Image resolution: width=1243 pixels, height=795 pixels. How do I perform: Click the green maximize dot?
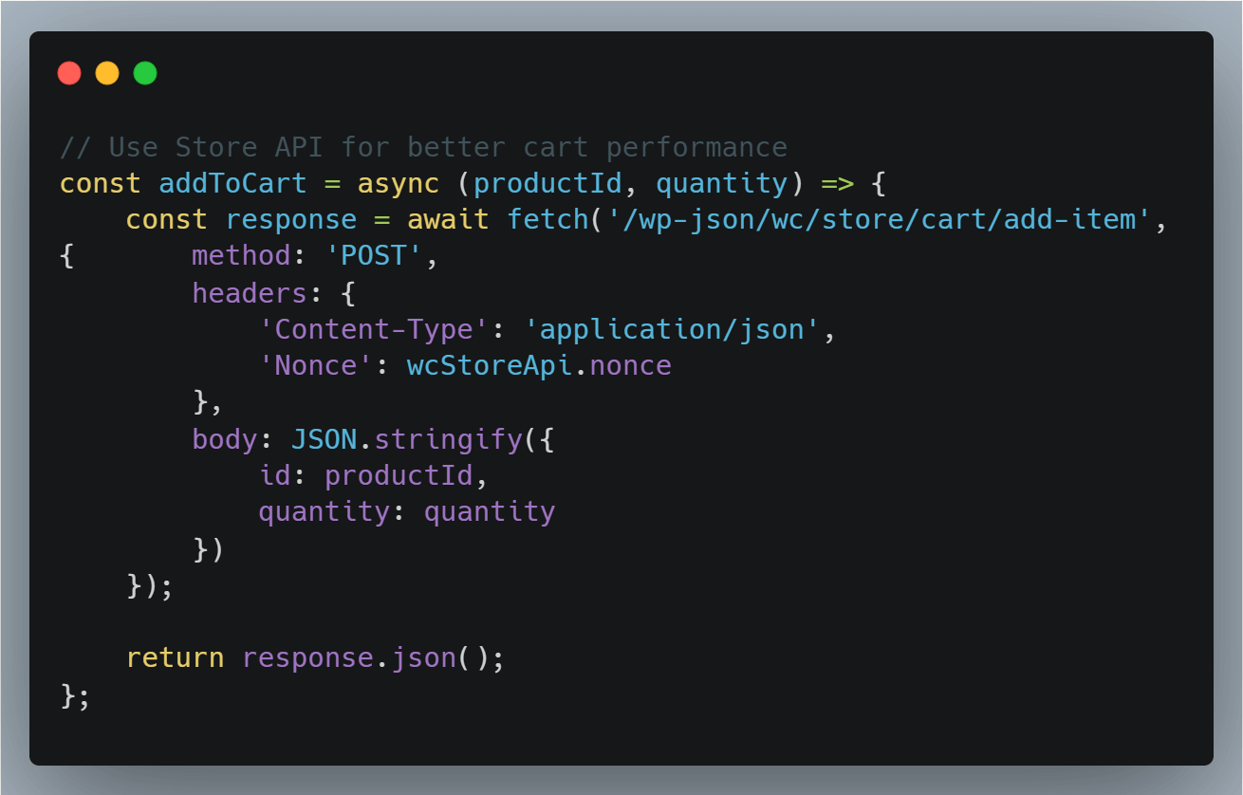145,73
